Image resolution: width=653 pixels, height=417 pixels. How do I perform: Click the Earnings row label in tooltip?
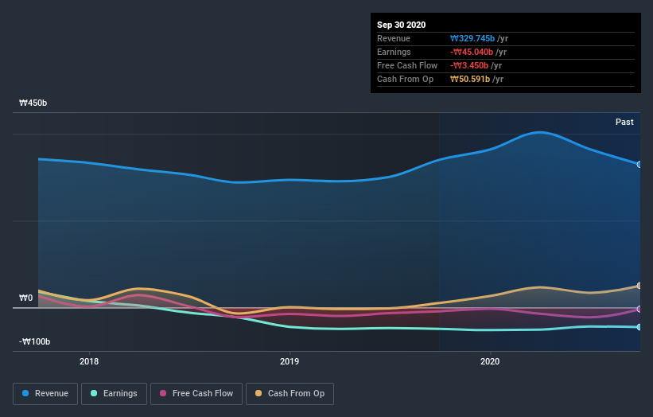[x=394, y=52]
